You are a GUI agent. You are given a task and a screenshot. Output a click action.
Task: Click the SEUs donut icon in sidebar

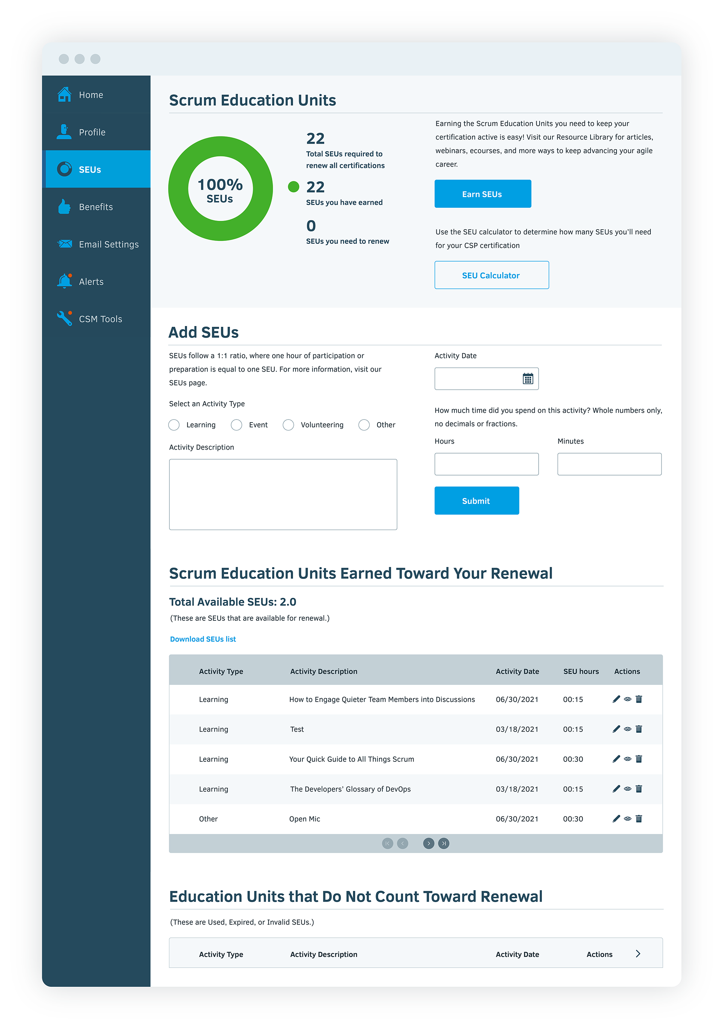click(64, 169)
